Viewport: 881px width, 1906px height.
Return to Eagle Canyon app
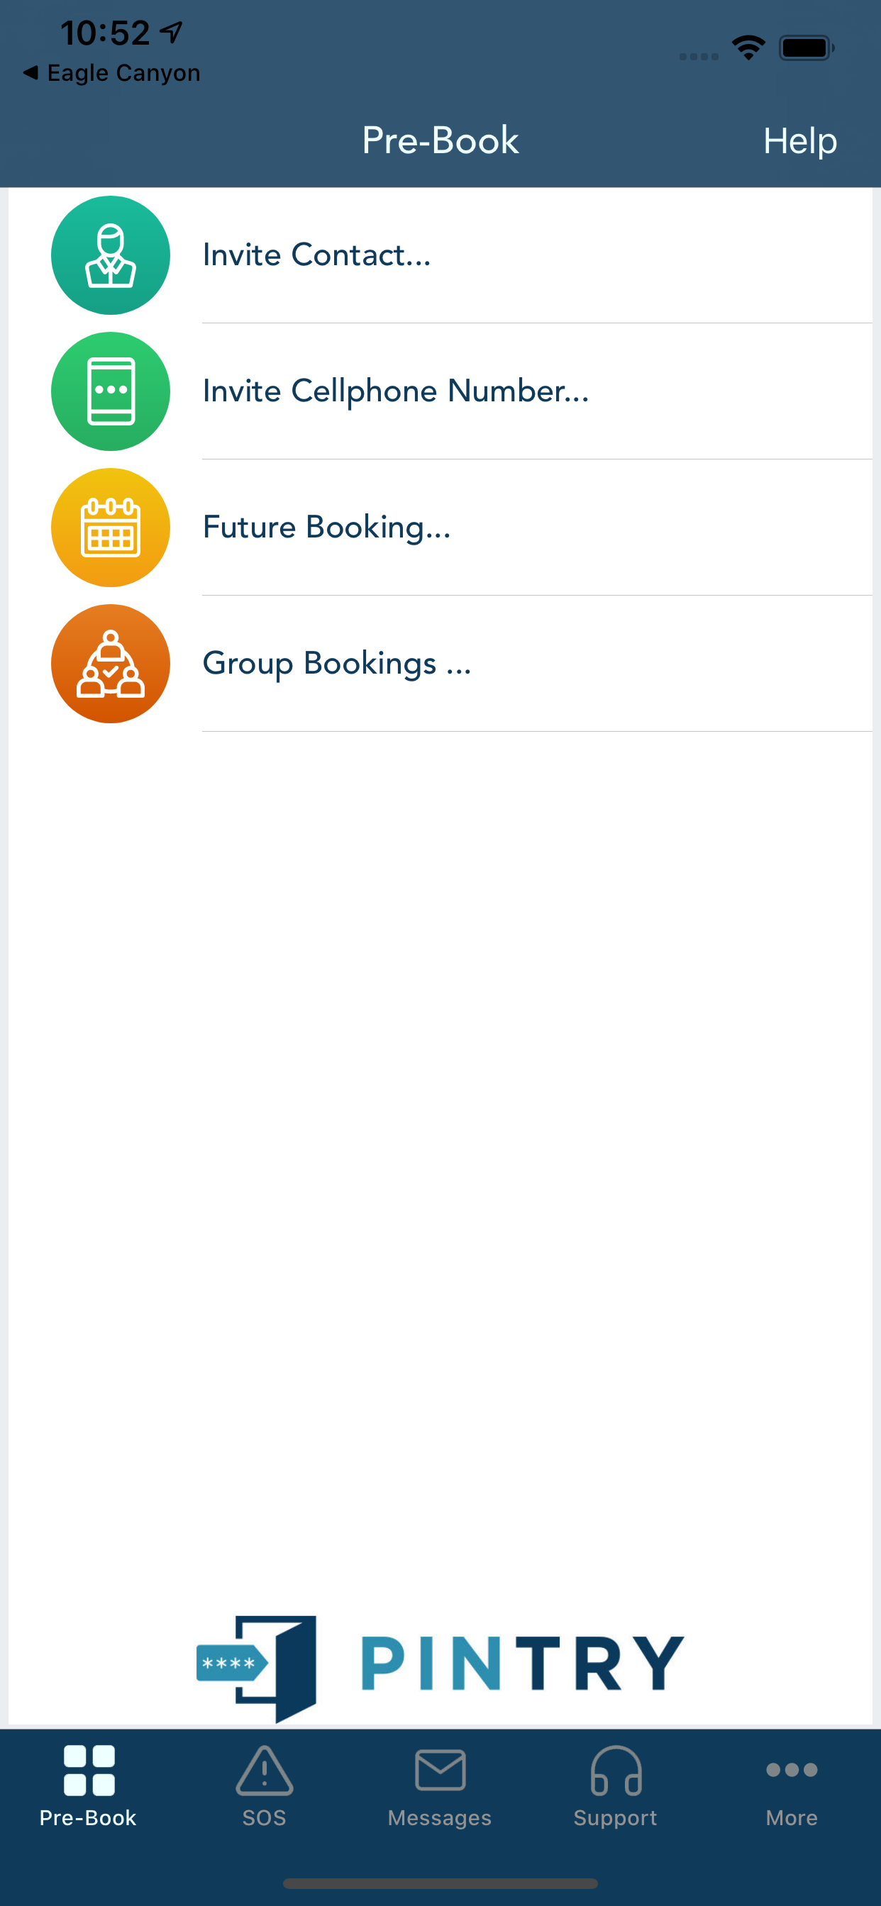[x=112, y=72]
